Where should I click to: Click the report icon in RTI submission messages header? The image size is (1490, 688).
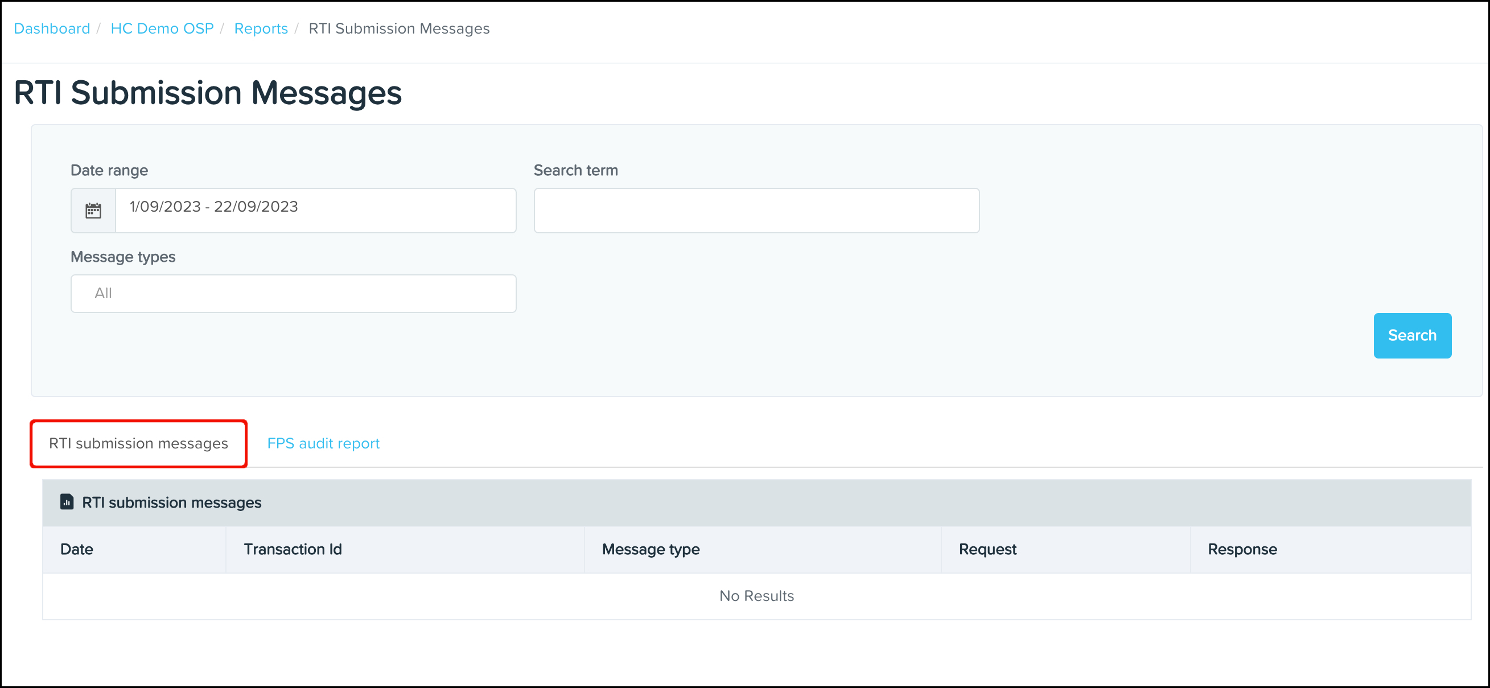coord(67,502)
